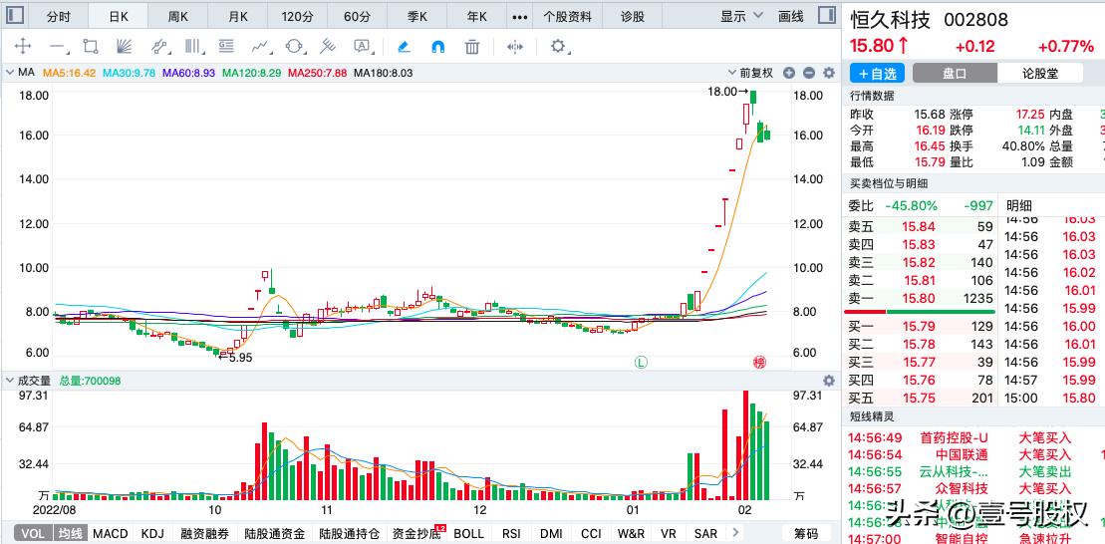Zoom in with the plus icon

tap(789, 73)
